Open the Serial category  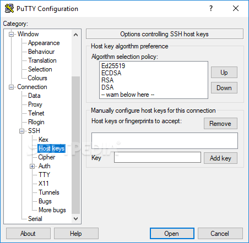[x=35, y=219]
